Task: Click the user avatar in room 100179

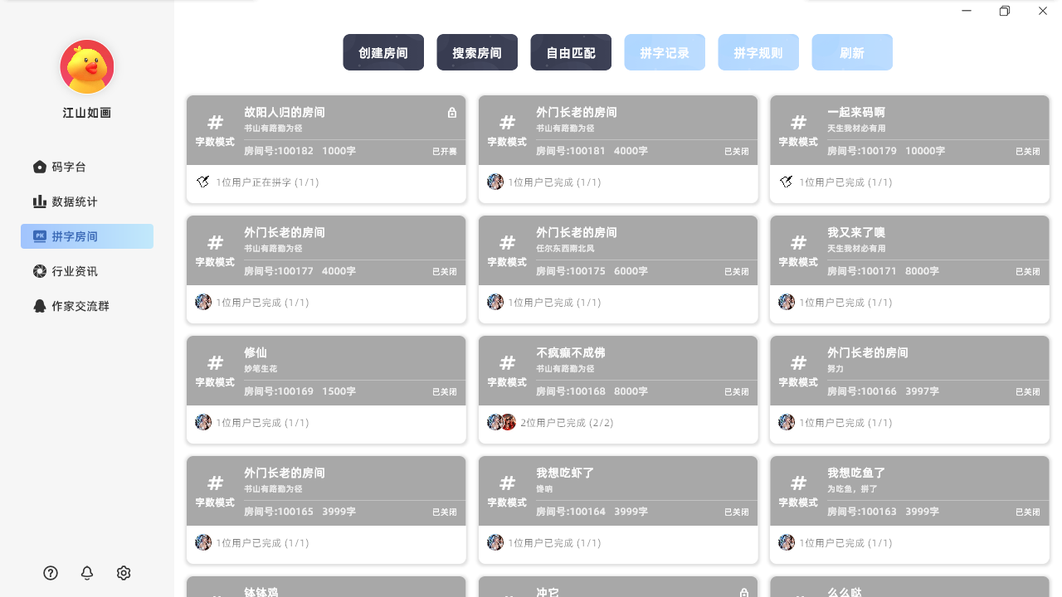Action: click(787, 182)
